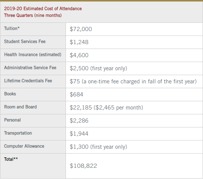
Task: Click the $2,500 (first year only) text
Action: pos(99,68)
